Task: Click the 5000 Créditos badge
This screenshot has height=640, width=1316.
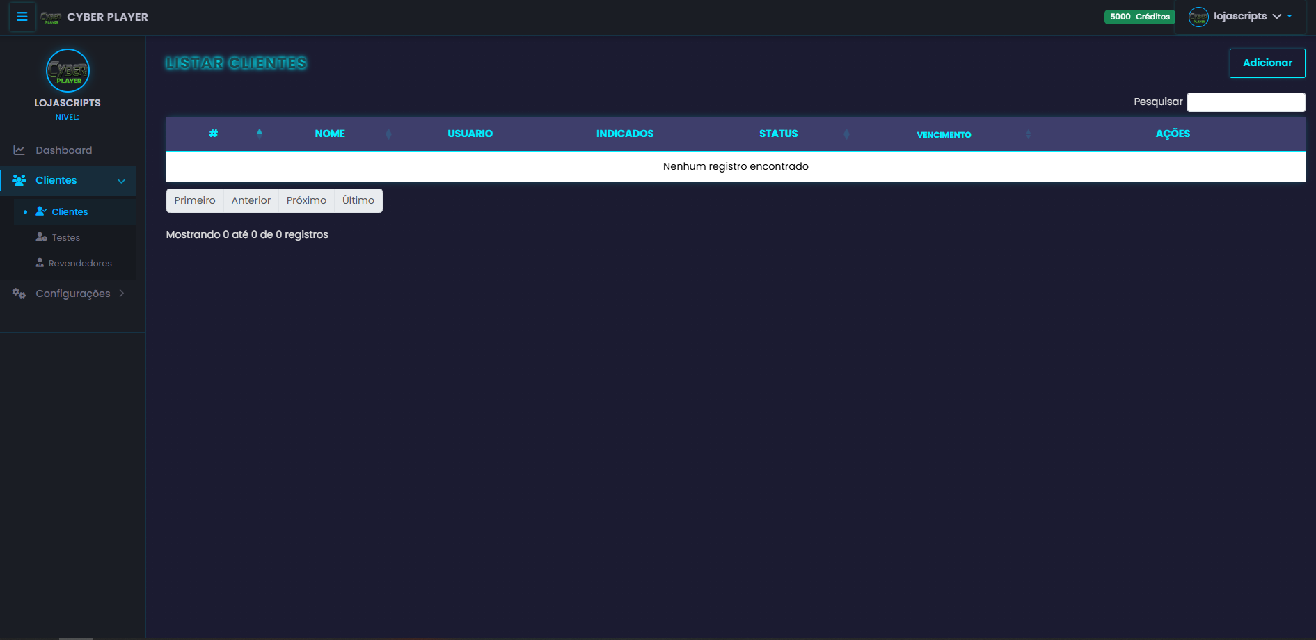Action: click(1139, 16)
